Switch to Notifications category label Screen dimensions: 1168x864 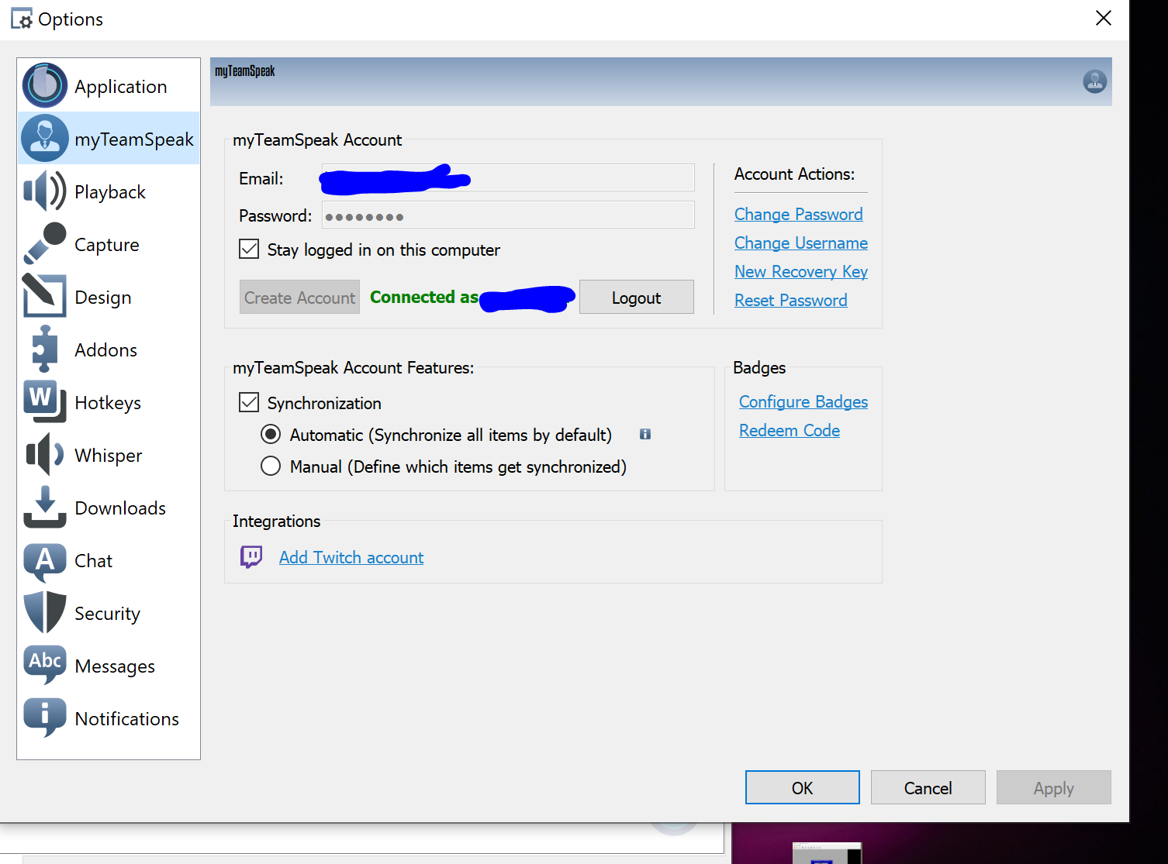[127, 719]
